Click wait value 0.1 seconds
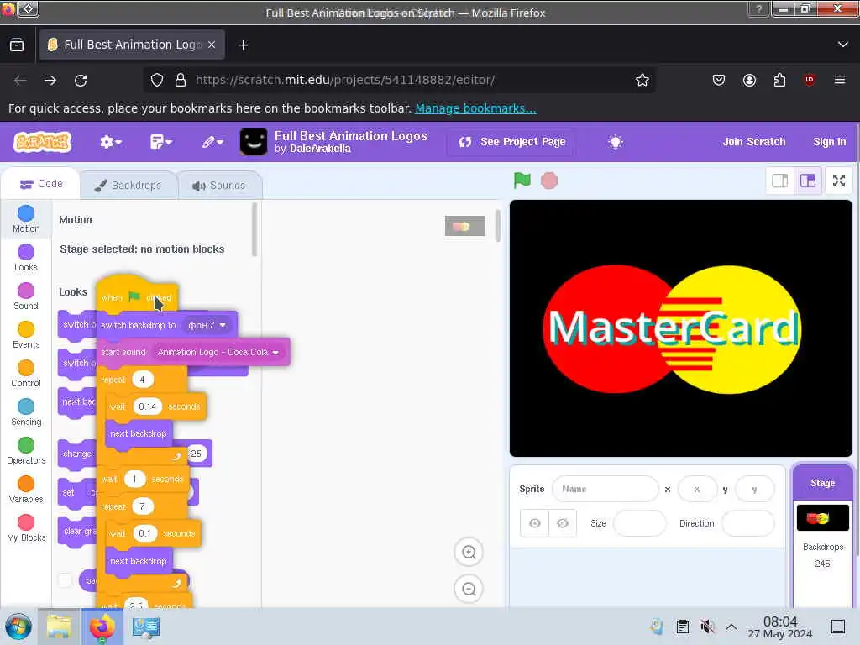 coord(144,533)
